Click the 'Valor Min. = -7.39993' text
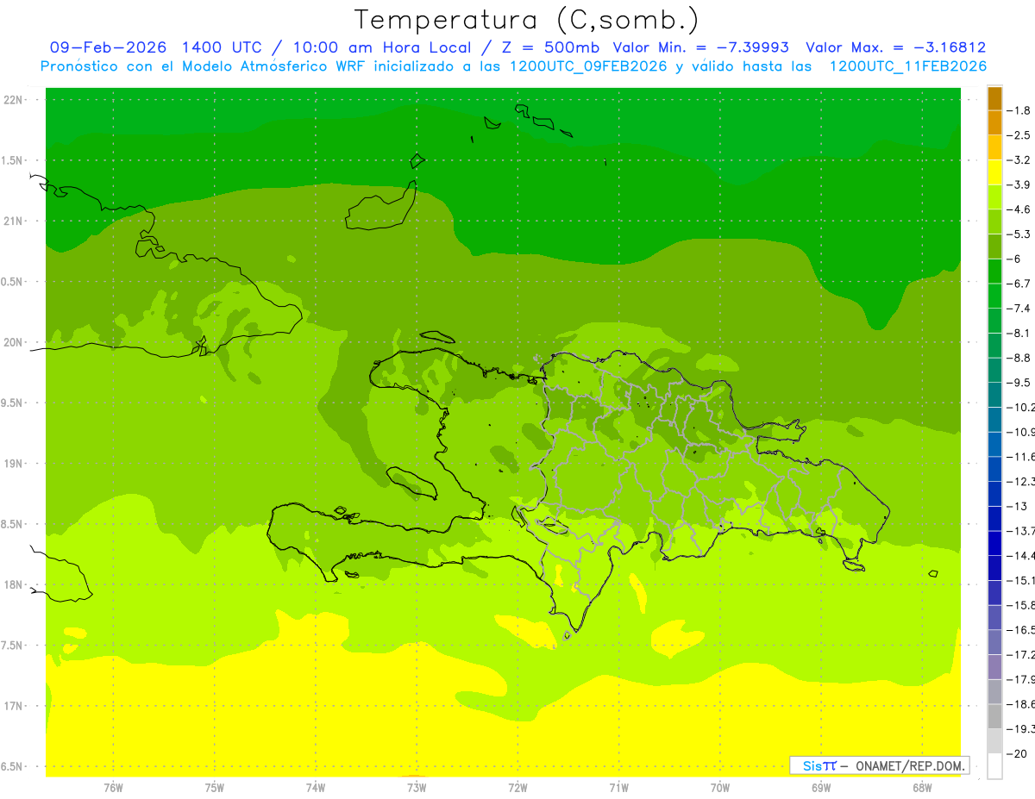This screenshot has height=799, width=1035. pyautogui.click(x=700, y=47)
